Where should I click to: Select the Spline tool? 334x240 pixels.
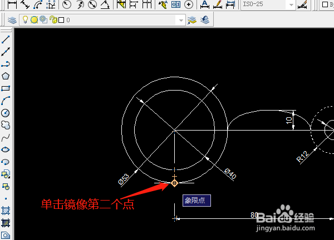[x=6, y=138]
